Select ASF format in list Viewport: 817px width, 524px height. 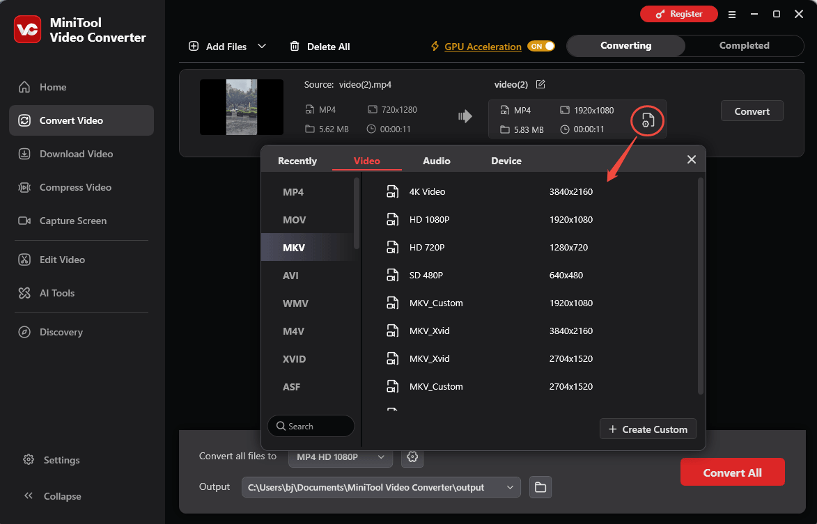pyautogui.click(x=307, y=387)
